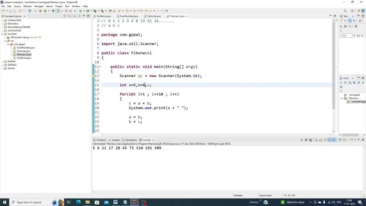The width and height of the screenshot is (366, 206).
Task: Click the New file toolbar icon
Action: (x=3, y=11)
